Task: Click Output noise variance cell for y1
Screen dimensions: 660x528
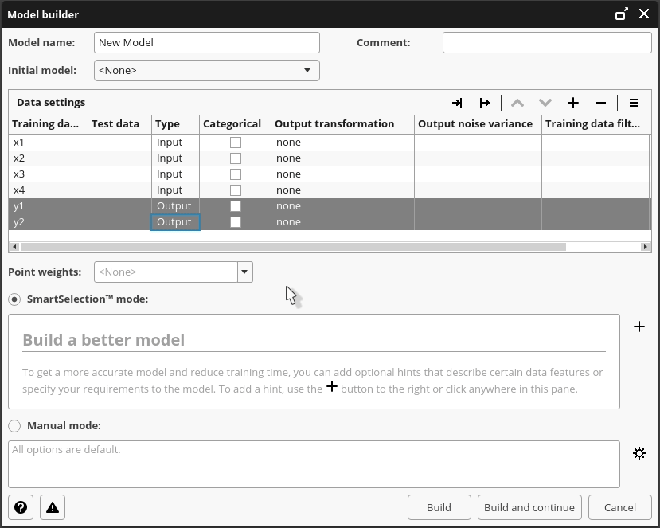Action: click(x=478, y=206)
